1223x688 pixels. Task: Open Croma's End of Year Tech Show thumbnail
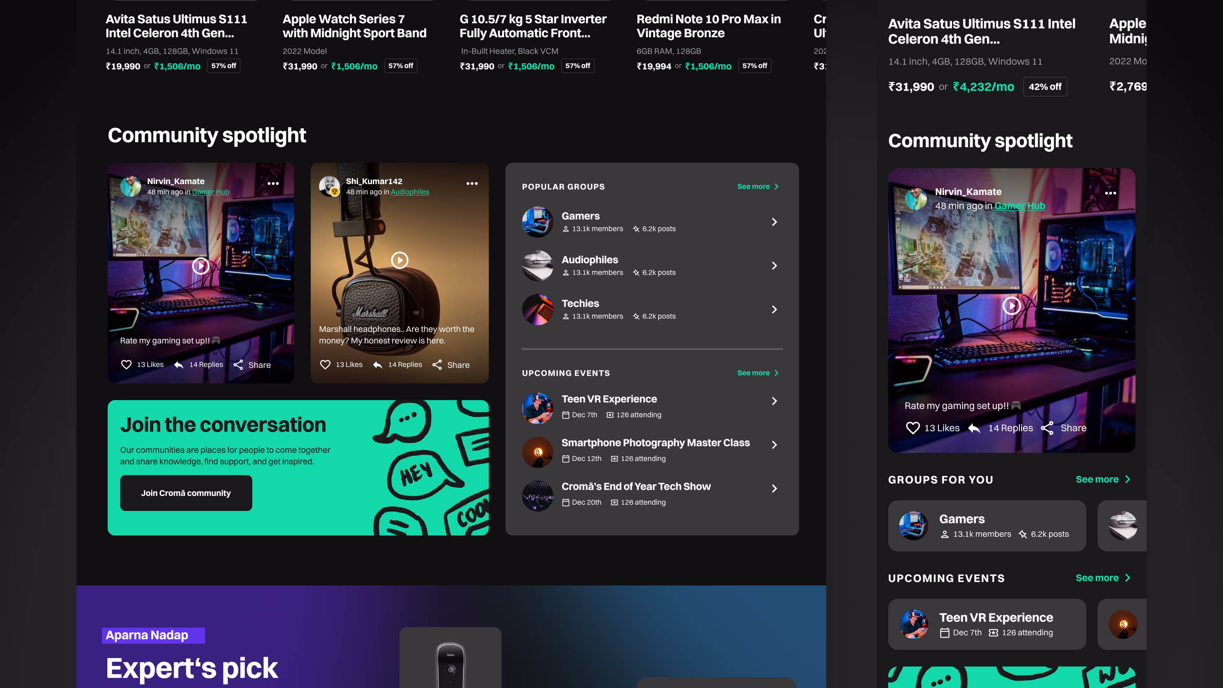537,496
